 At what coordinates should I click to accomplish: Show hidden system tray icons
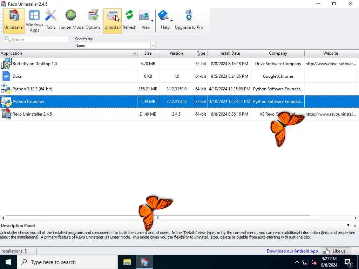[297, 262]
